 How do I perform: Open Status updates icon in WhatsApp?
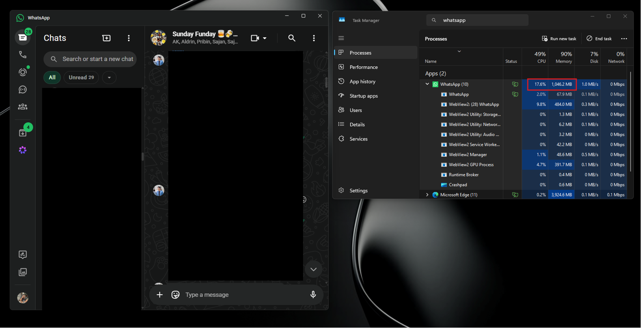click(23, 72)
